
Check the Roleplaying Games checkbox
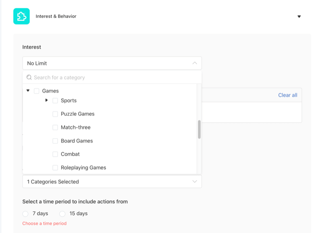(55, 168)
